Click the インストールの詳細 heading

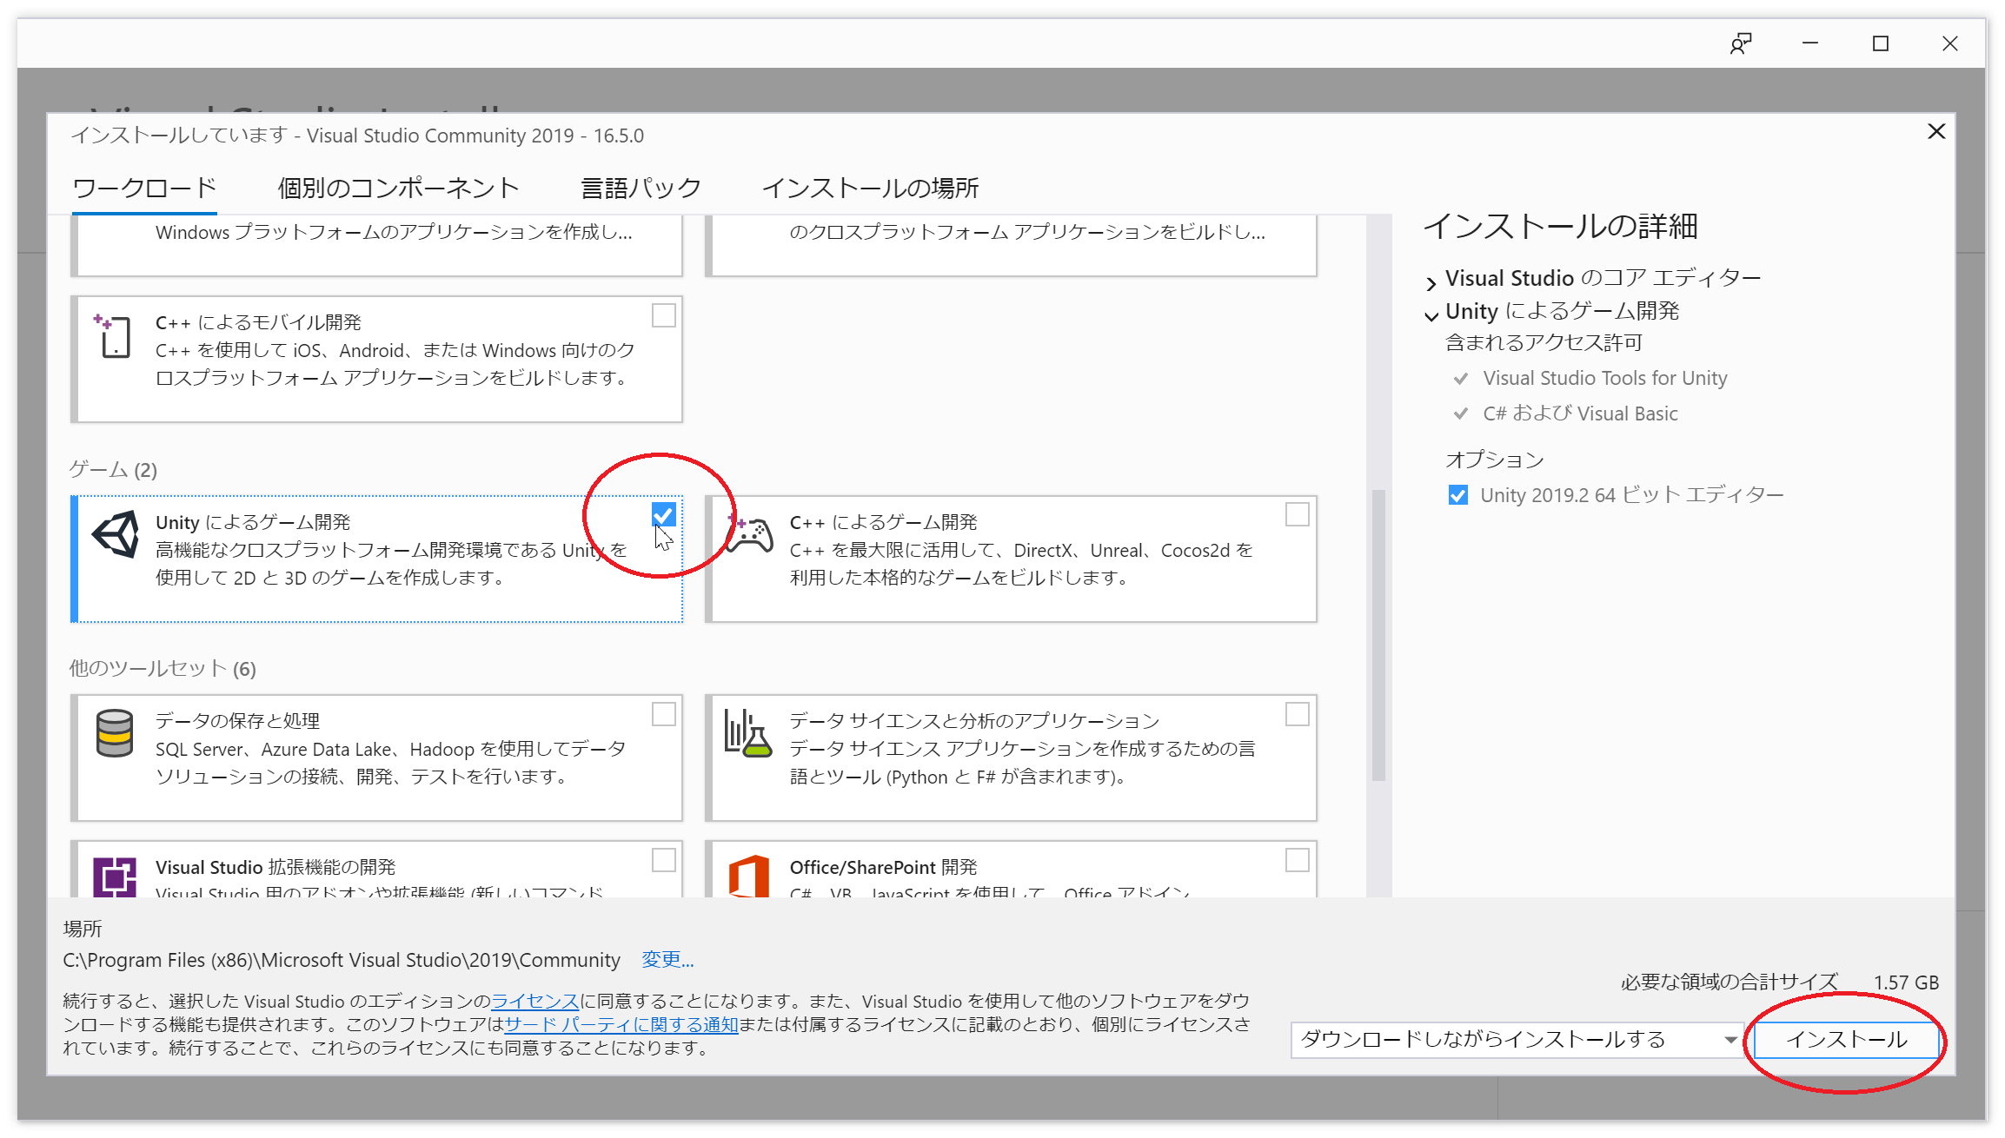(1560, 226)
